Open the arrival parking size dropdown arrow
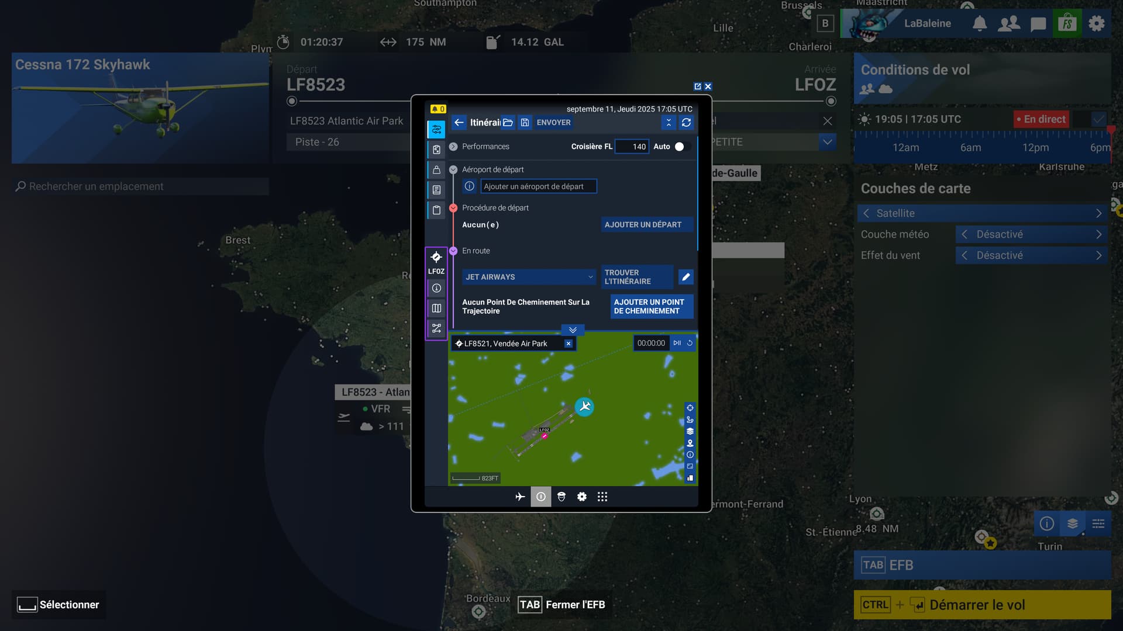 827,142
